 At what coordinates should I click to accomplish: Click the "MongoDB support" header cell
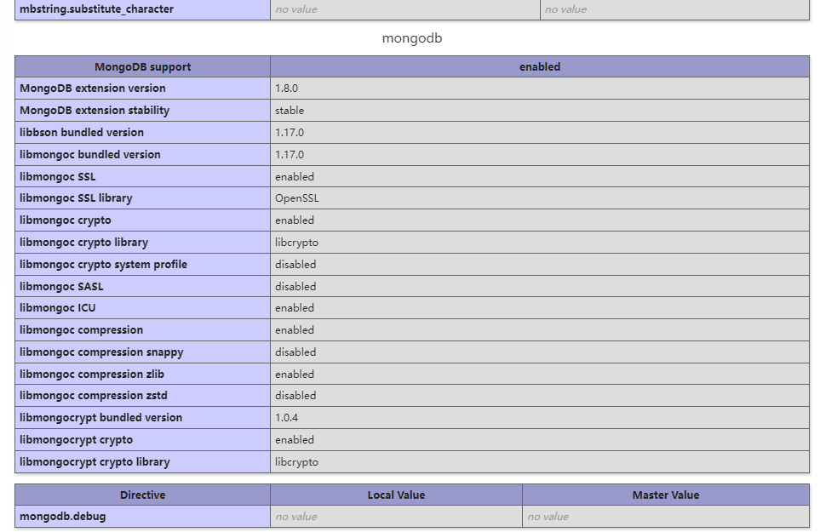point(143,67)
